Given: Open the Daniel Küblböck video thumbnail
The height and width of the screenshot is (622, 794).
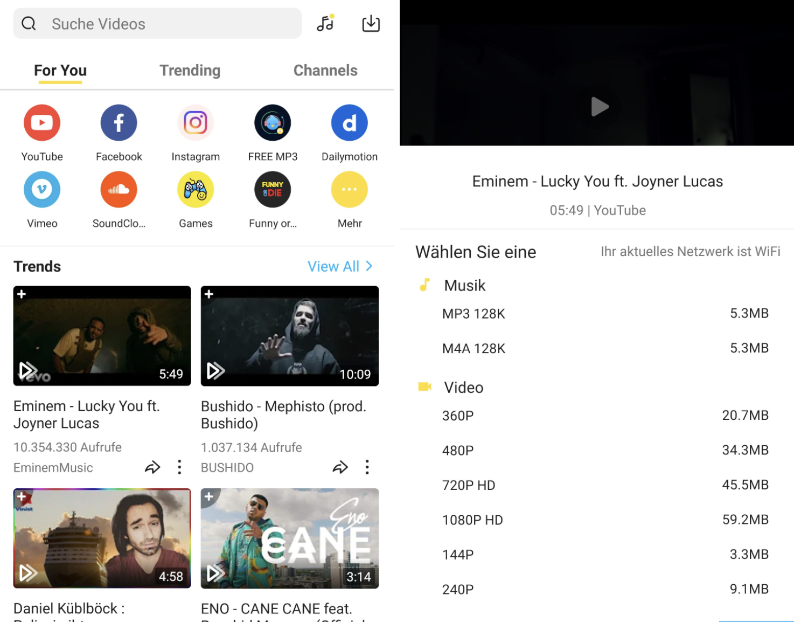Looking at the screenshot, I should point(102,538).
